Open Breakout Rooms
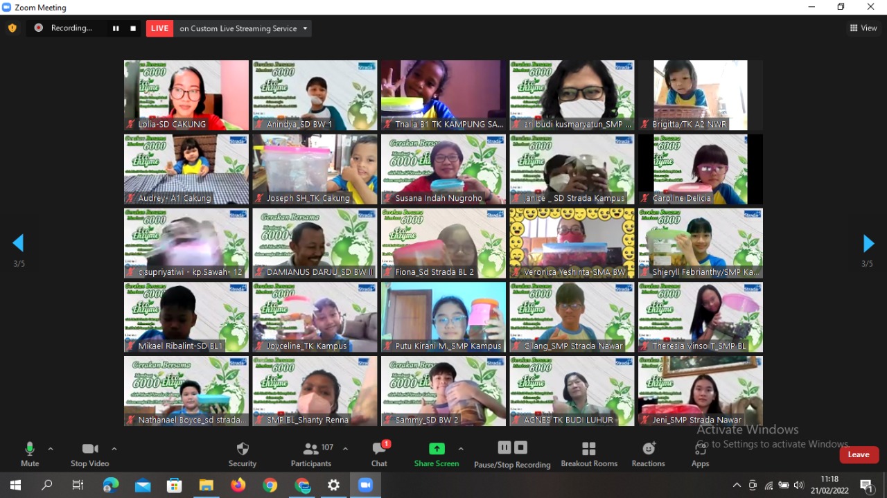 [x=589, y=454]
